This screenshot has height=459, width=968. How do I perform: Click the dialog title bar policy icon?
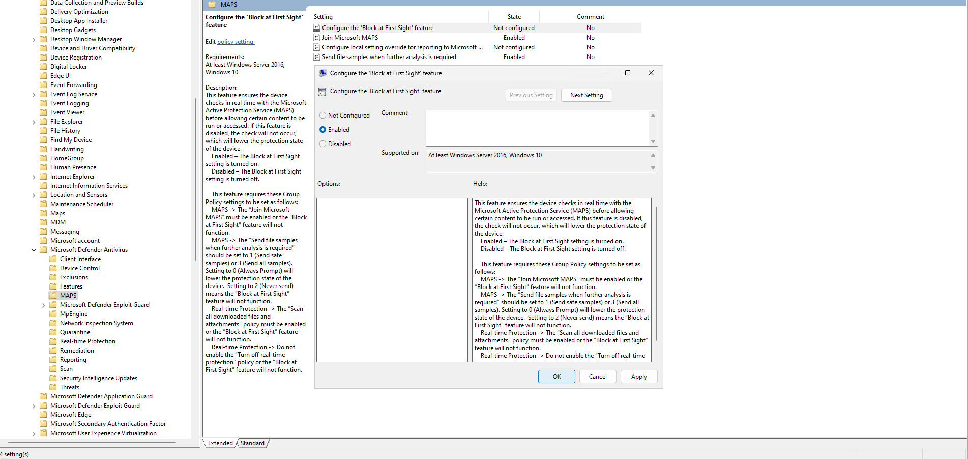322,73
